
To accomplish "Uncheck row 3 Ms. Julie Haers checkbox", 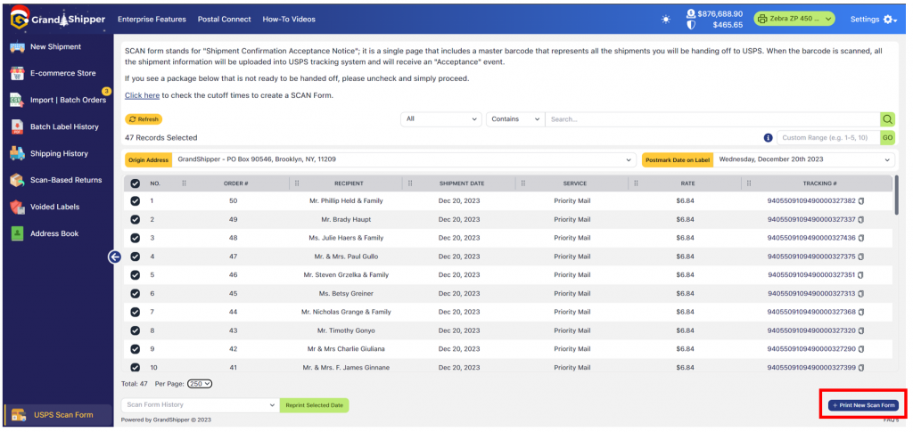I will tap(136, 238).
